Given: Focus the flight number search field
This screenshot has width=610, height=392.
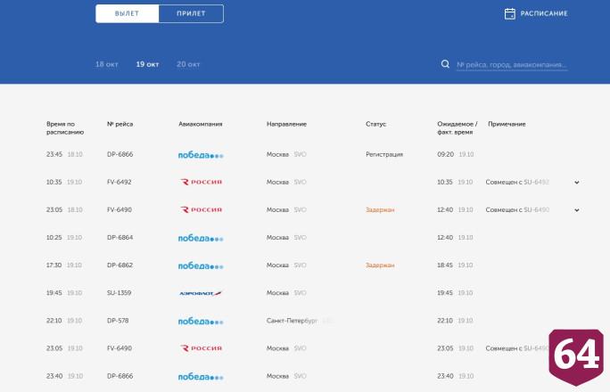Looking at the screenshot, I should click(512, 65).
